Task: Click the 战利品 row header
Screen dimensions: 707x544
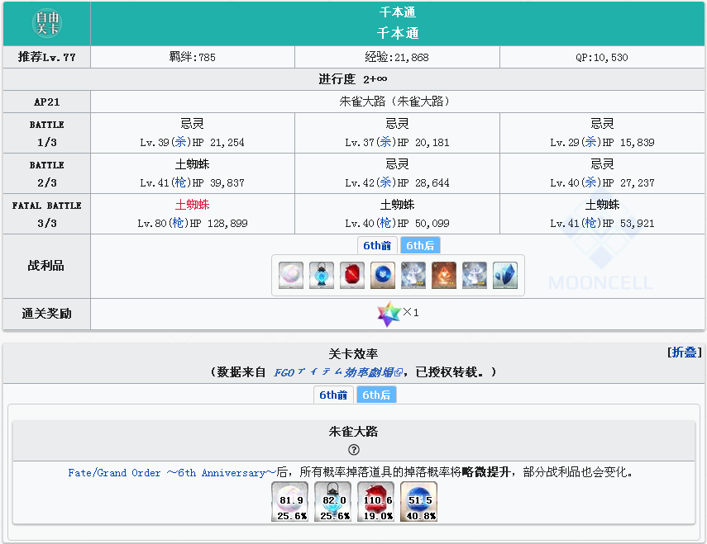Action: coord(47,266)
